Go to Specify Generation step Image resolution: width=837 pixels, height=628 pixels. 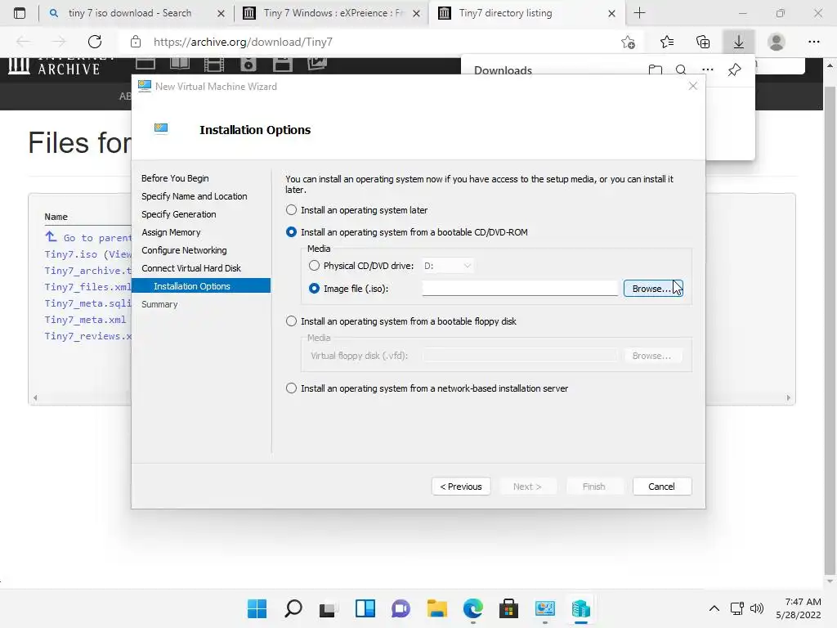[x=179, y=214]
